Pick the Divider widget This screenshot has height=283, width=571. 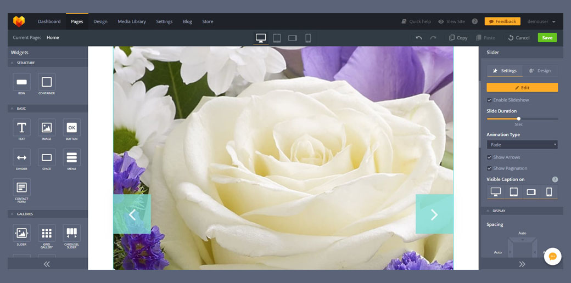[x=21, y=157]
